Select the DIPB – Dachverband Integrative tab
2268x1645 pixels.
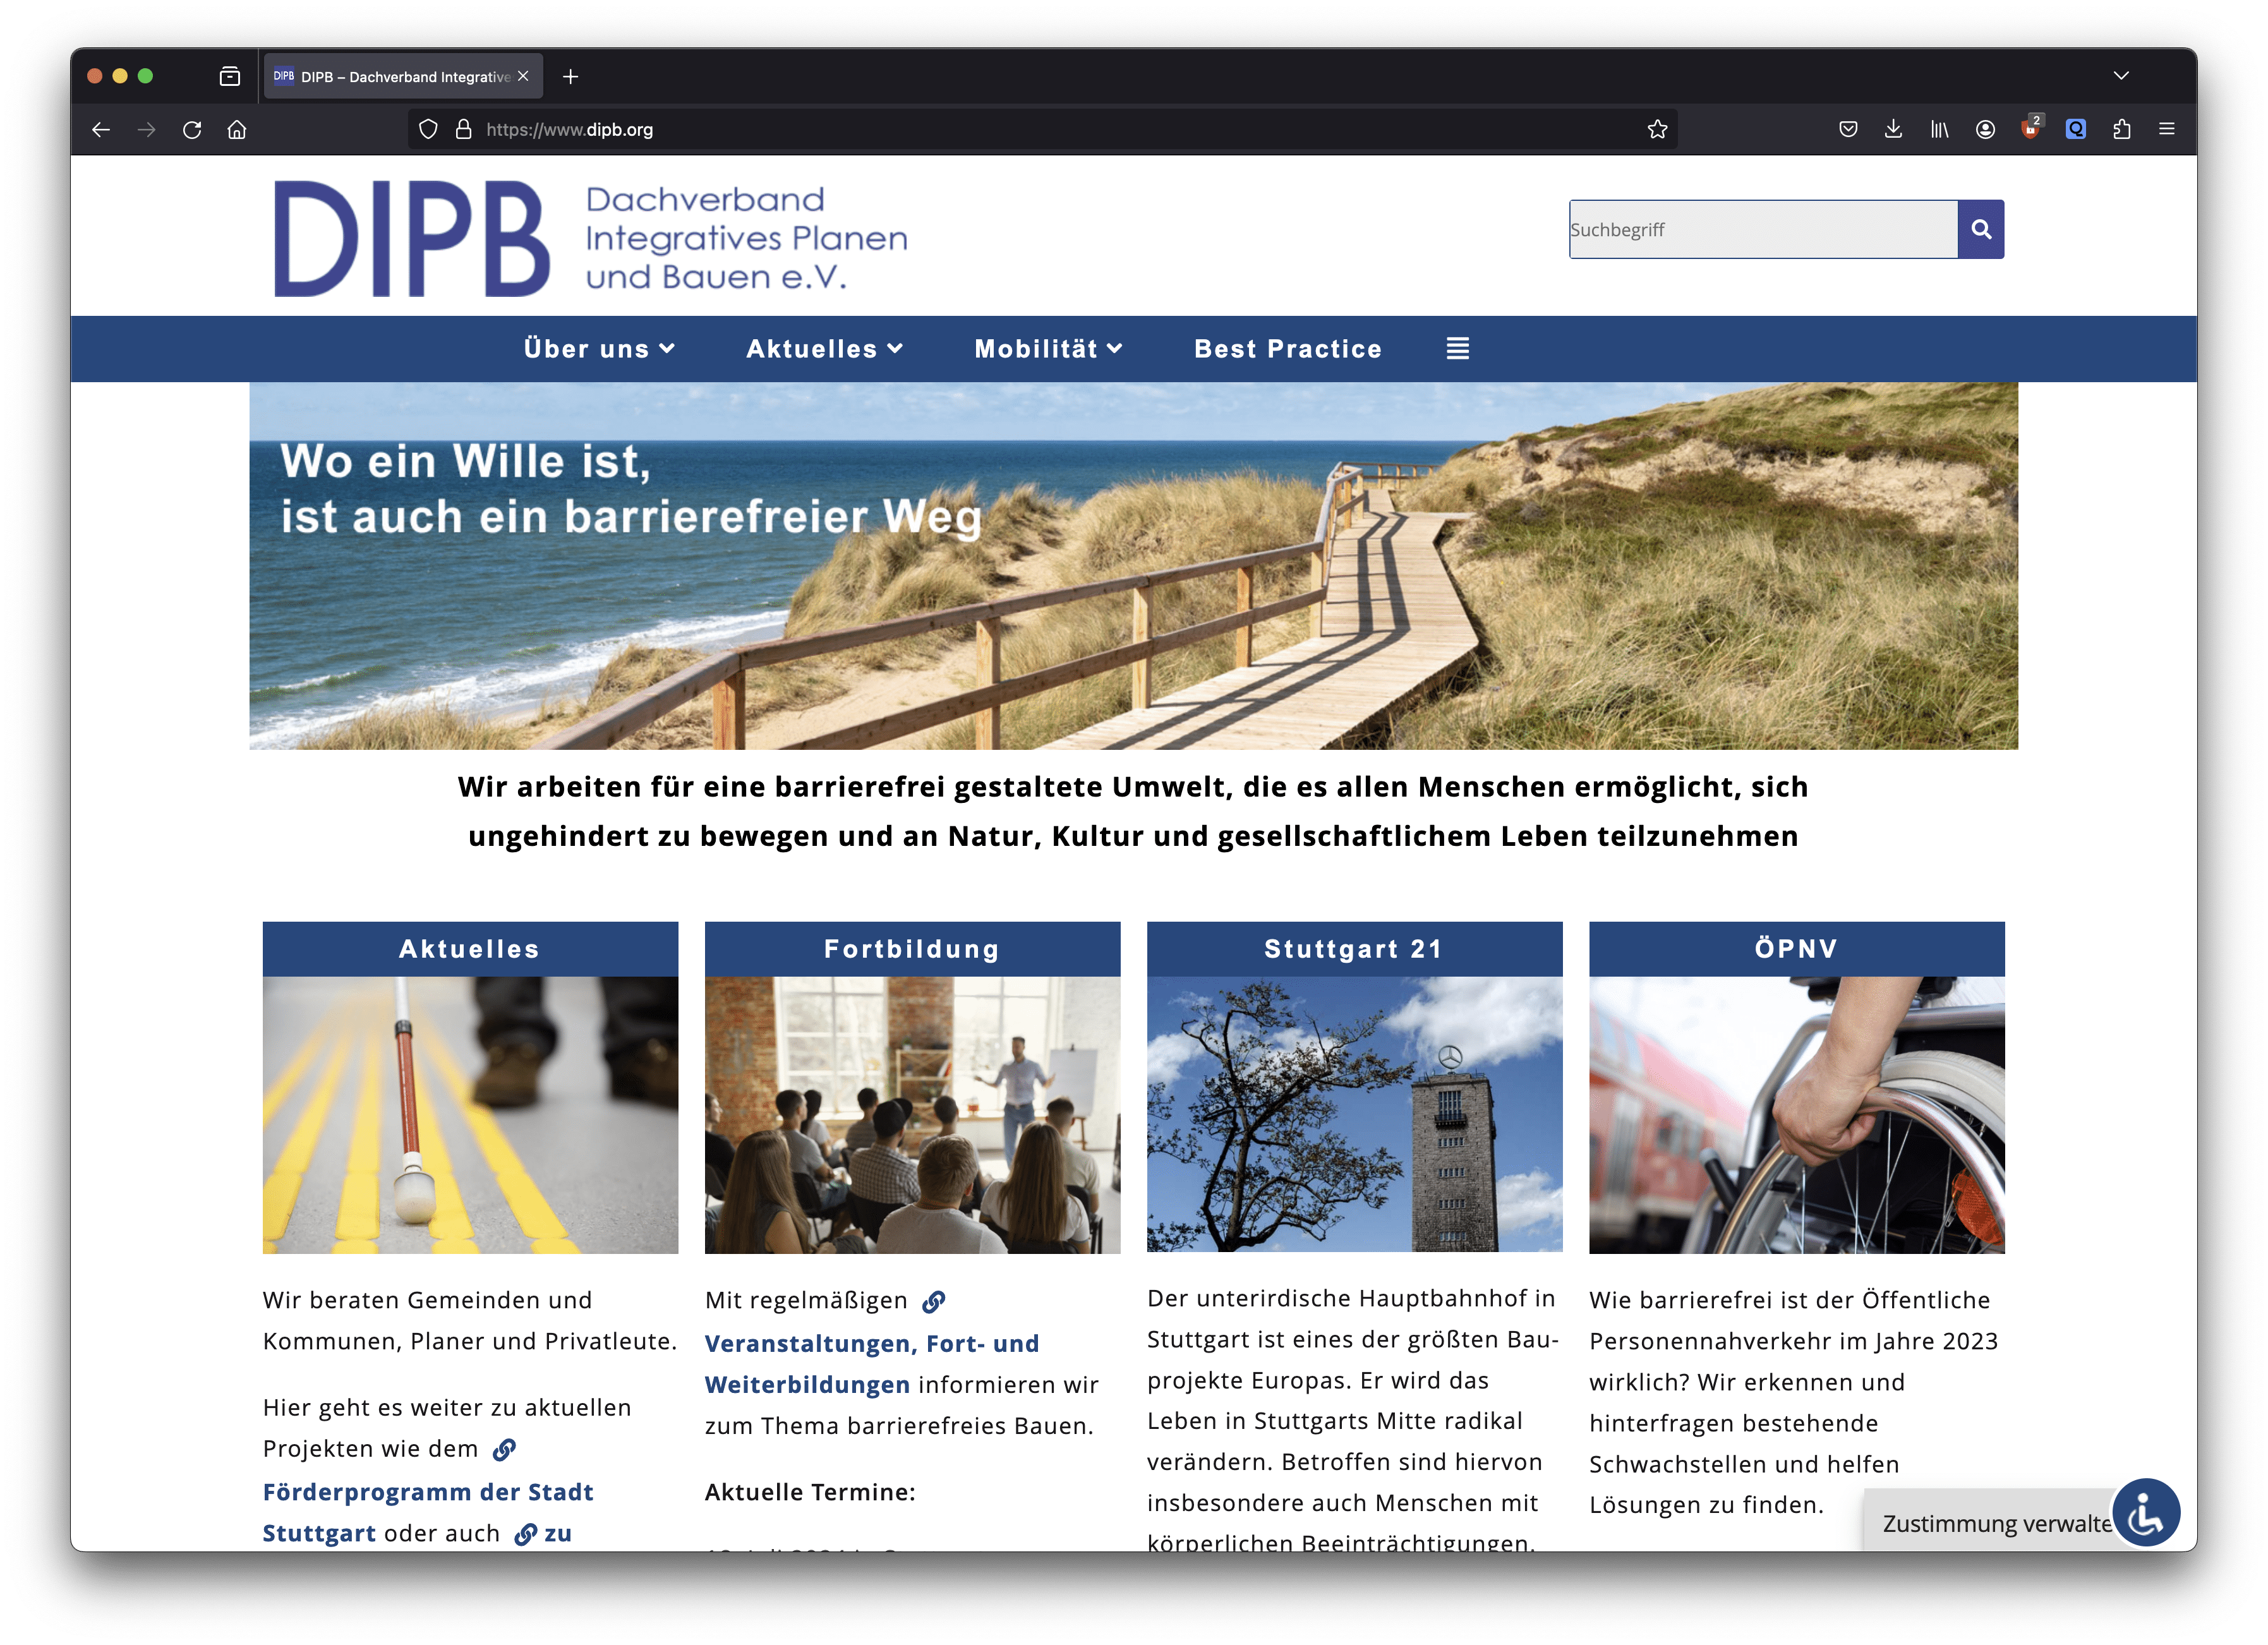tap(403, 76)
